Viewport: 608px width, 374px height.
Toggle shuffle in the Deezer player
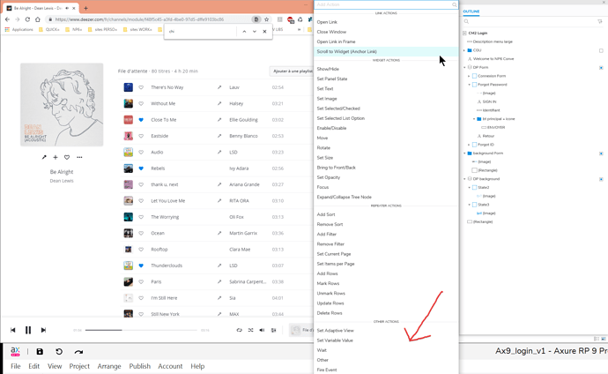point(251,330)
